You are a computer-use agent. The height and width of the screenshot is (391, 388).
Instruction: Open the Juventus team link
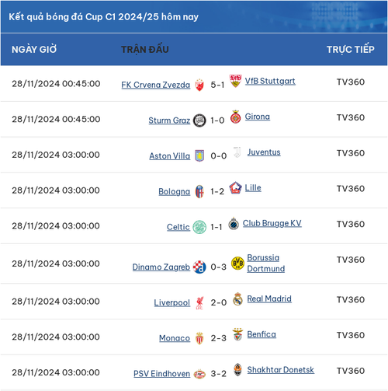click(264, 152)
